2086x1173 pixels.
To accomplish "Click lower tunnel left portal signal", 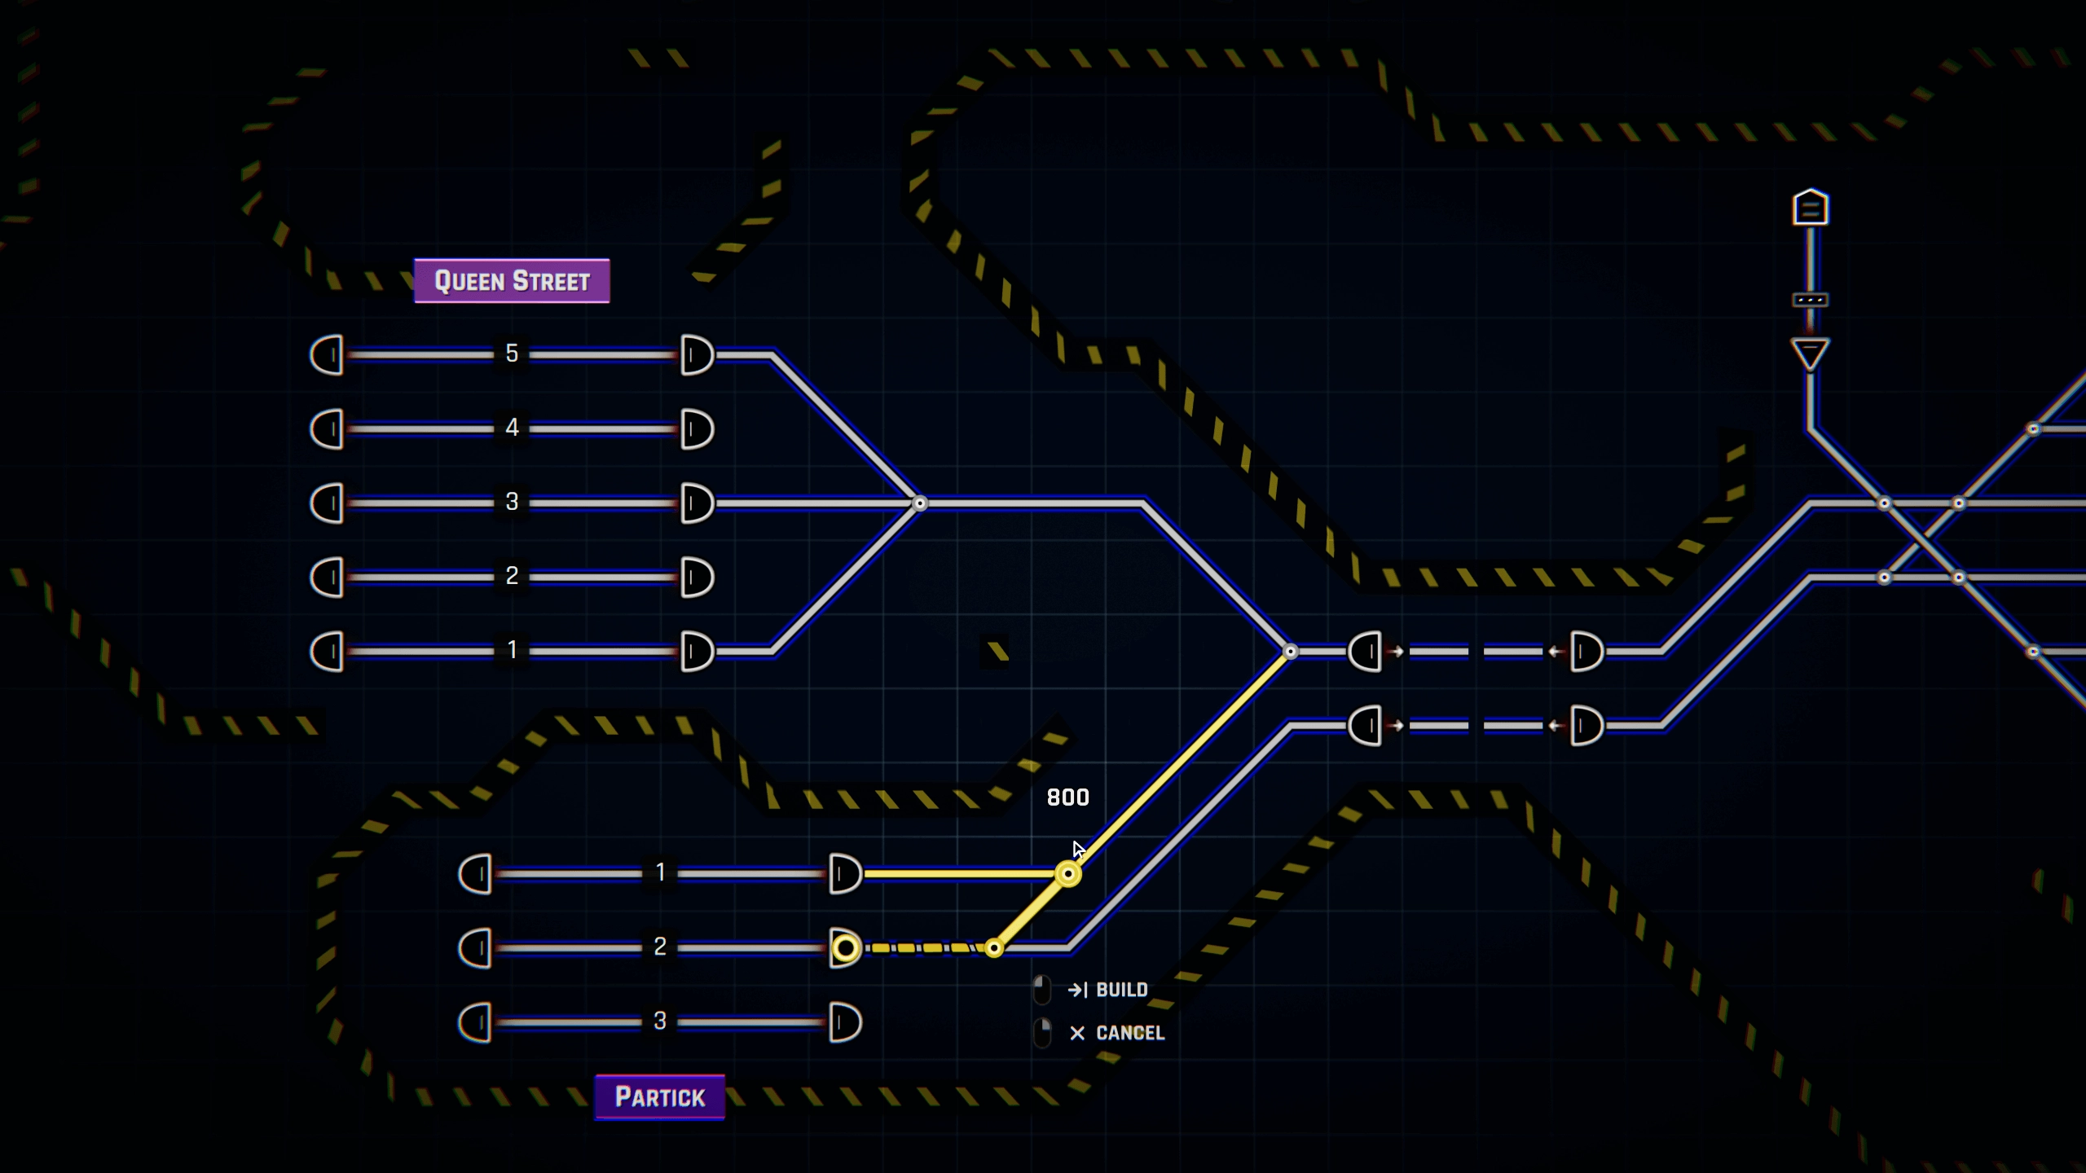I will [1366, 726].
